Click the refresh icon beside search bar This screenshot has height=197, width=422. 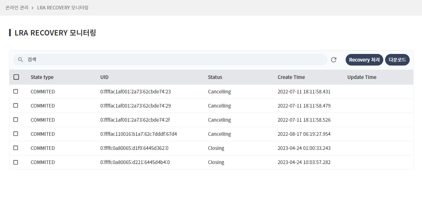click(x=334, y=60)
